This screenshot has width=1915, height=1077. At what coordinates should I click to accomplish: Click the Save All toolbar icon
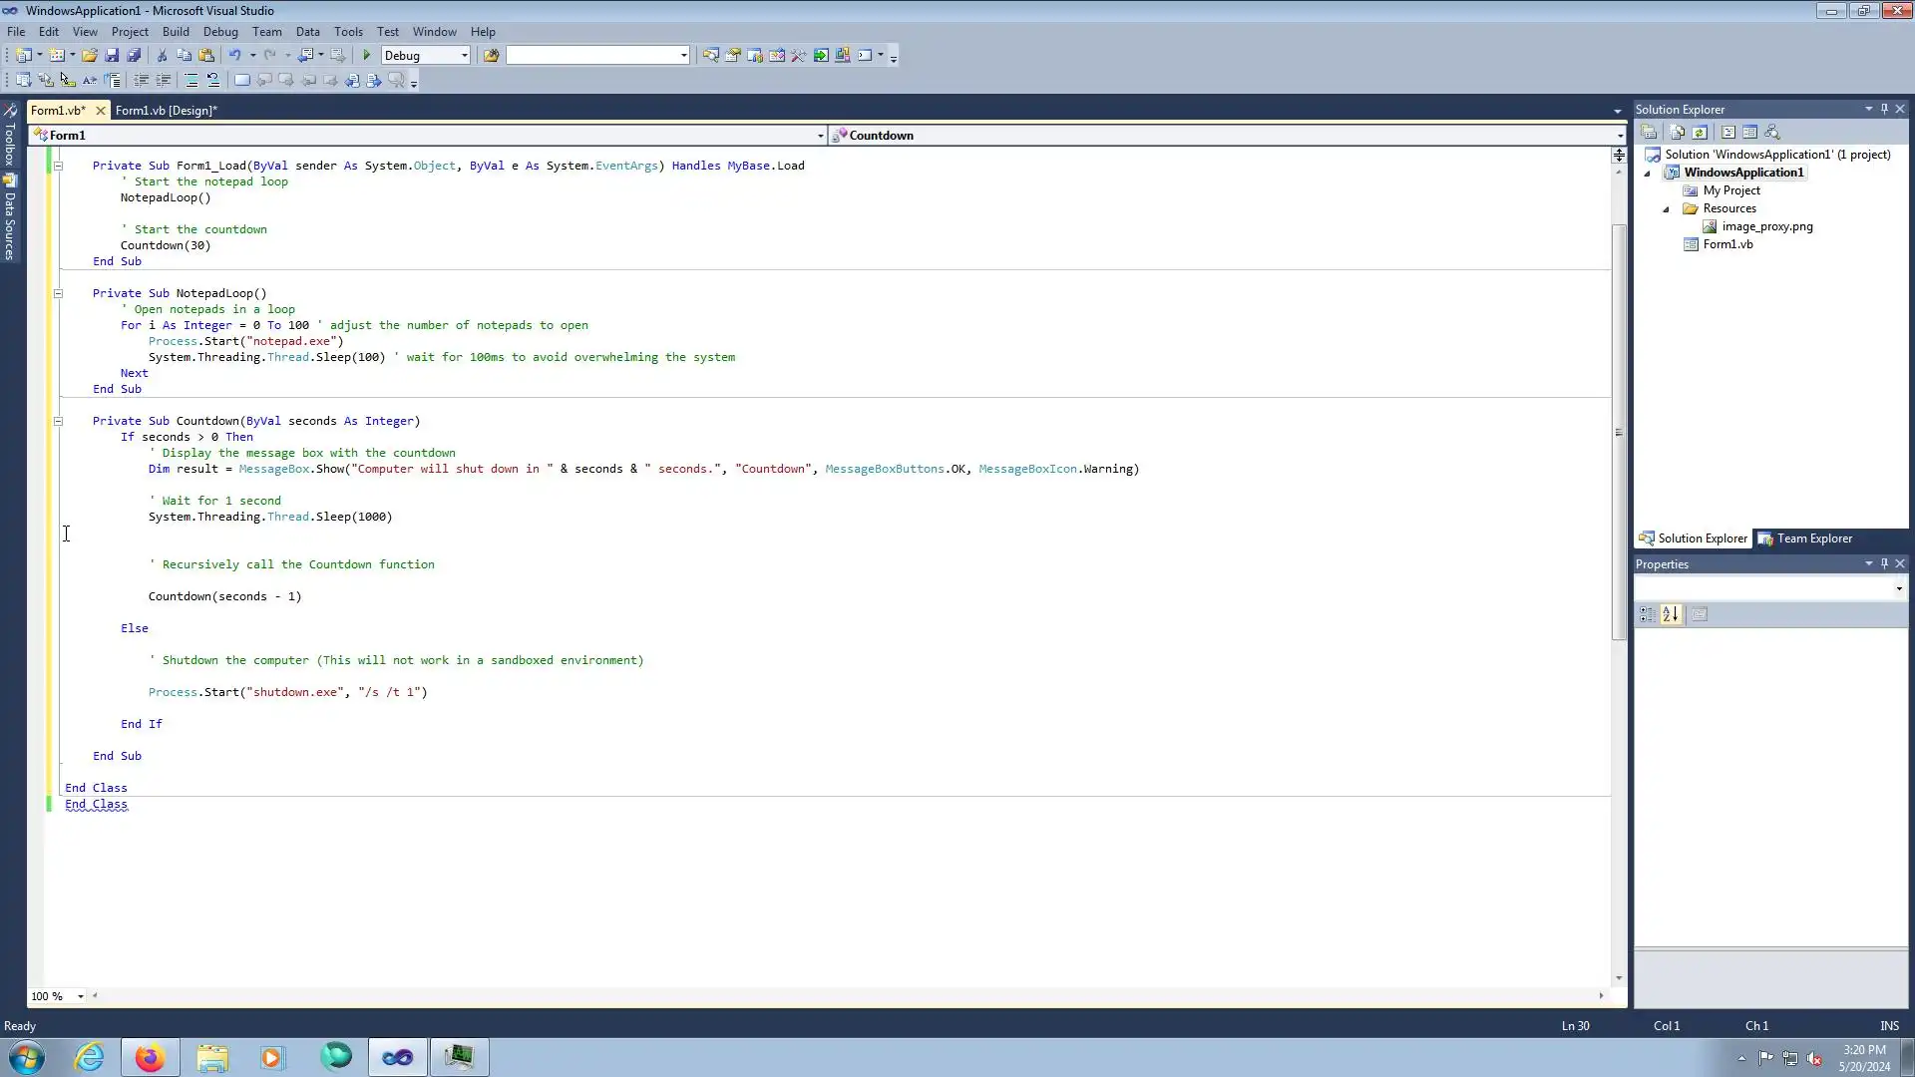click(134, 56)
